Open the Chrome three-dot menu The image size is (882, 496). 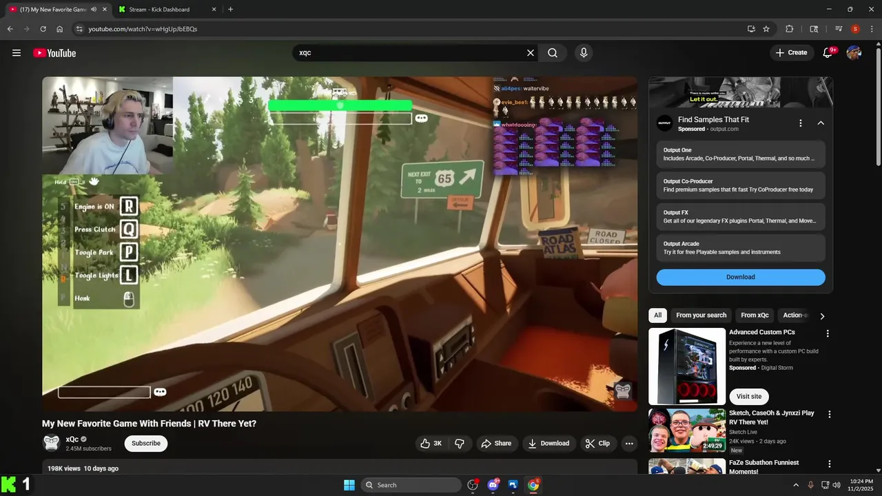click(871, 29)
